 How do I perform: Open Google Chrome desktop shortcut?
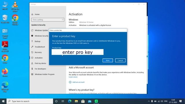pyautogui.click(x=15, y=20)
